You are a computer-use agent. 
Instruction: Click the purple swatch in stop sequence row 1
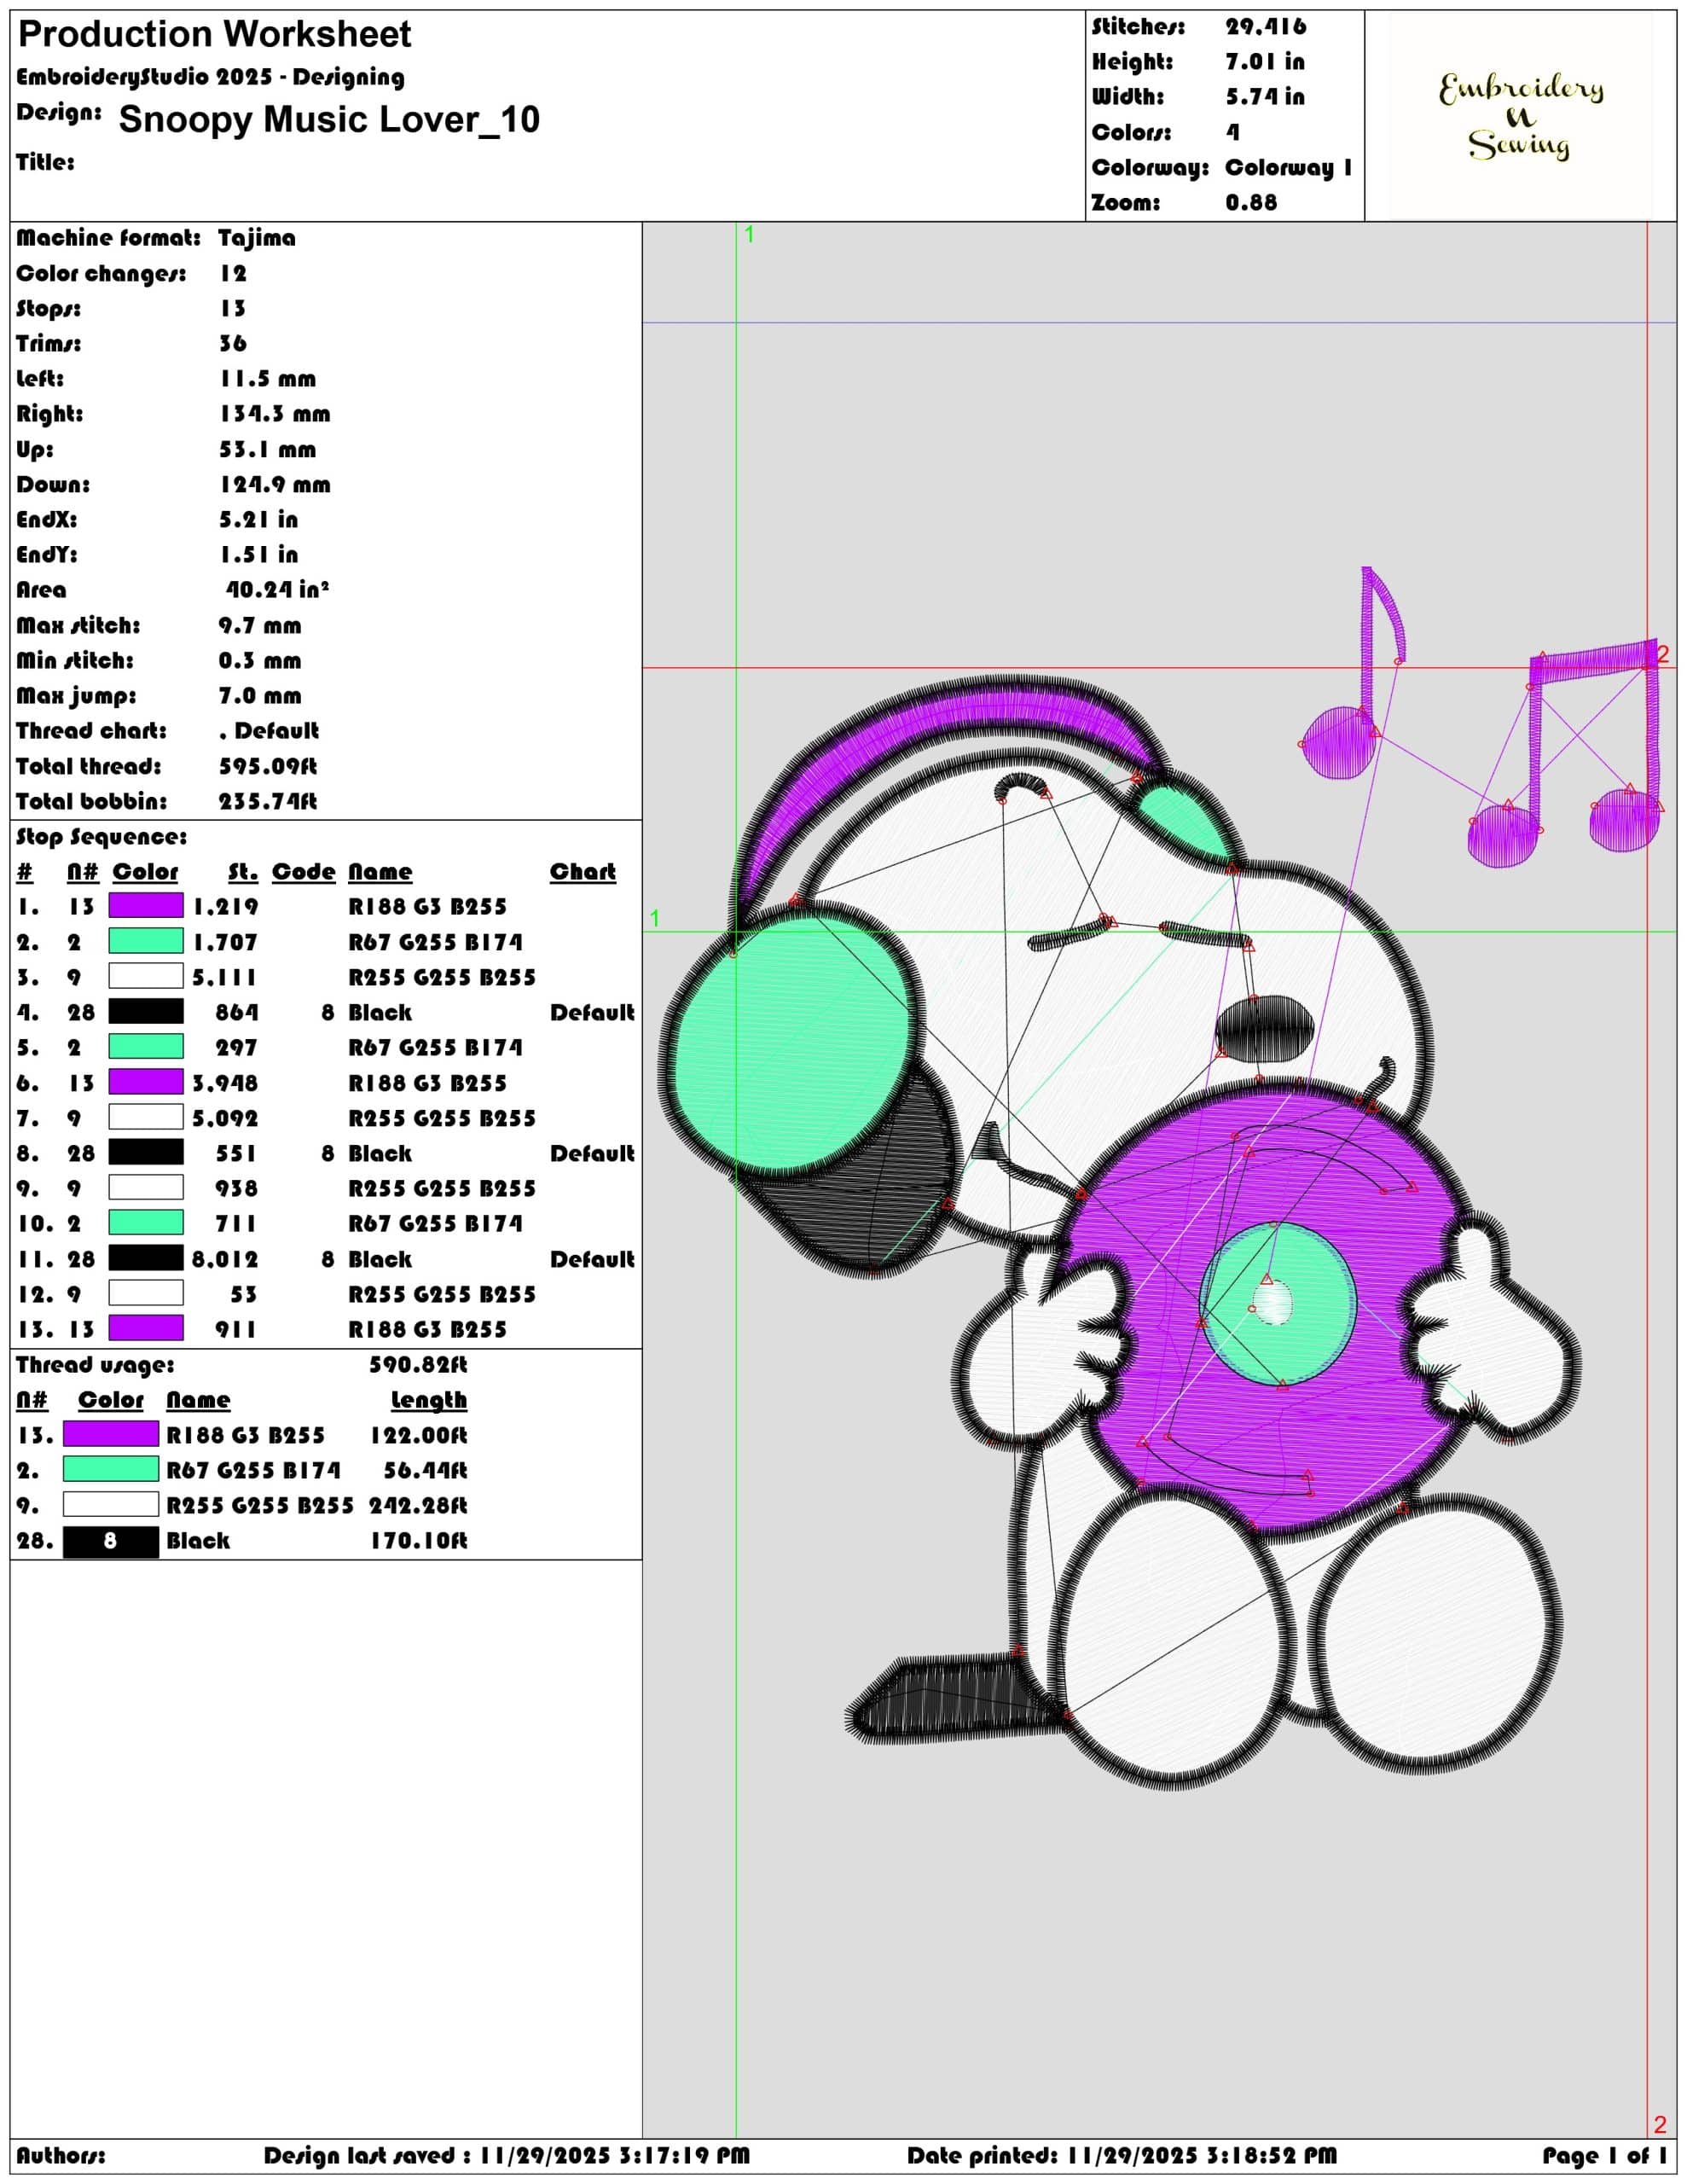(146, 906)
